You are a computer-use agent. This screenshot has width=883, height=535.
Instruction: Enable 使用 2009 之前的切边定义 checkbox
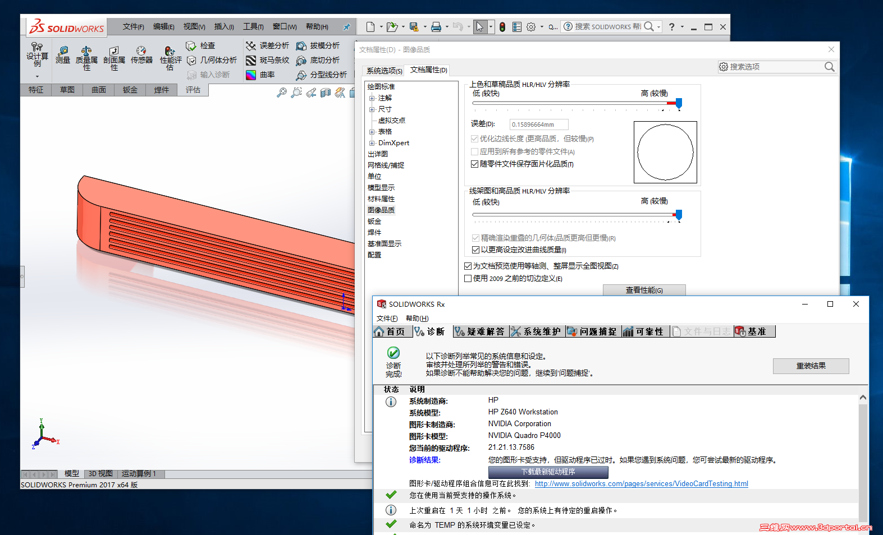(468, 278)
